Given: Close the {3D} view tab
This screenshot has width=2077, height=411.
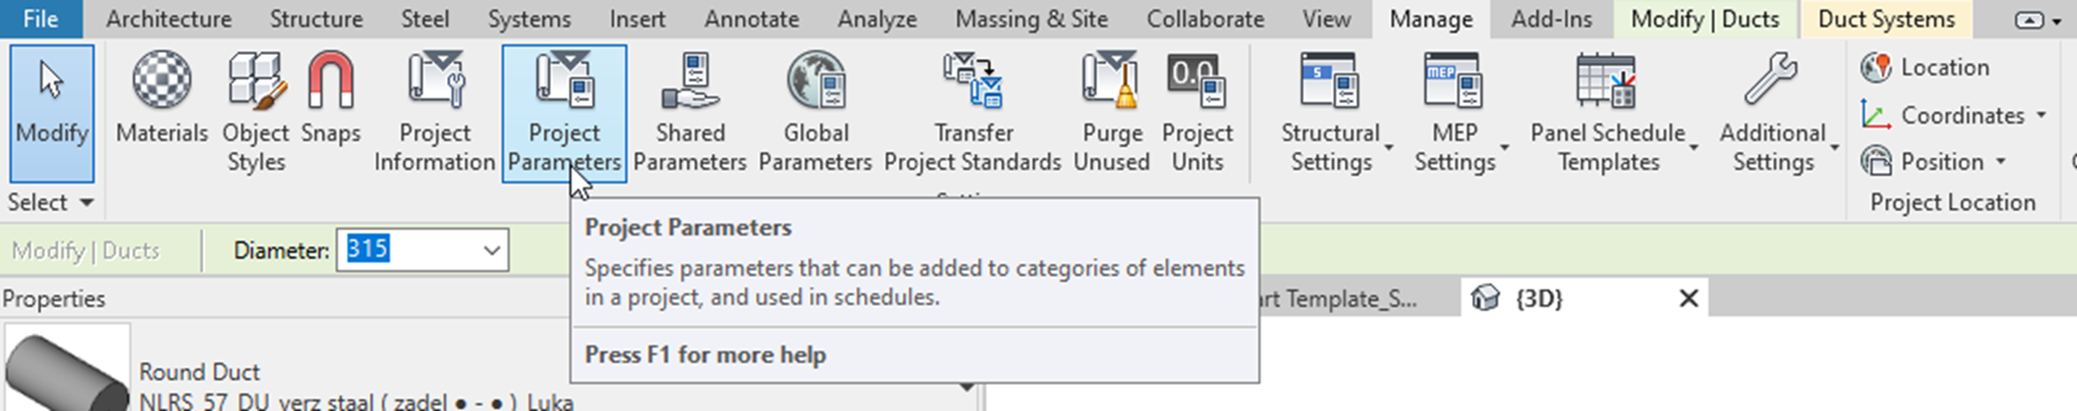Looking at the screenshot, I should click(x=1688, y=299).
